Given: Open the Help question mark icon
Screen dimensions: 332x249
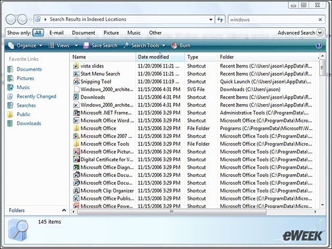Looking at the screenshot, I should pos(319,46).
